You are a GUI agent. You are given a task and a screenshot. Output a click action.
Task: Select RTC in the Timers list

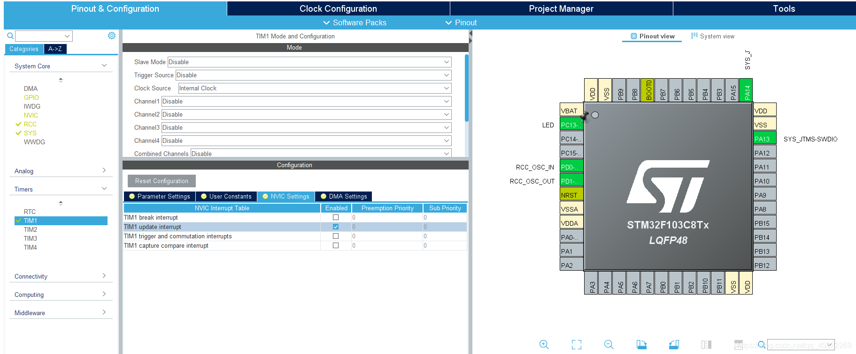pyautogui.click(x=30, y=212)
